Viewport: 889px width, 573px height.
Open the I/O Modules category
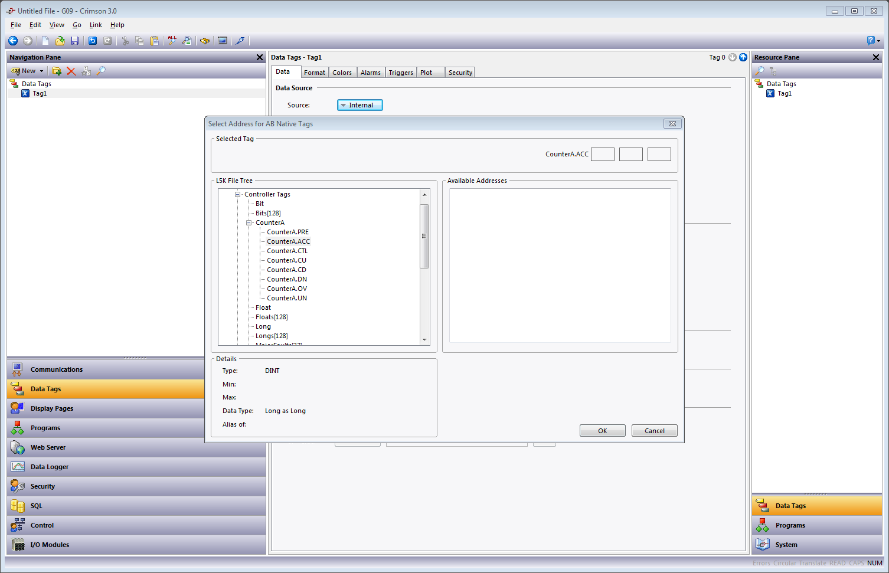[136, 545]
